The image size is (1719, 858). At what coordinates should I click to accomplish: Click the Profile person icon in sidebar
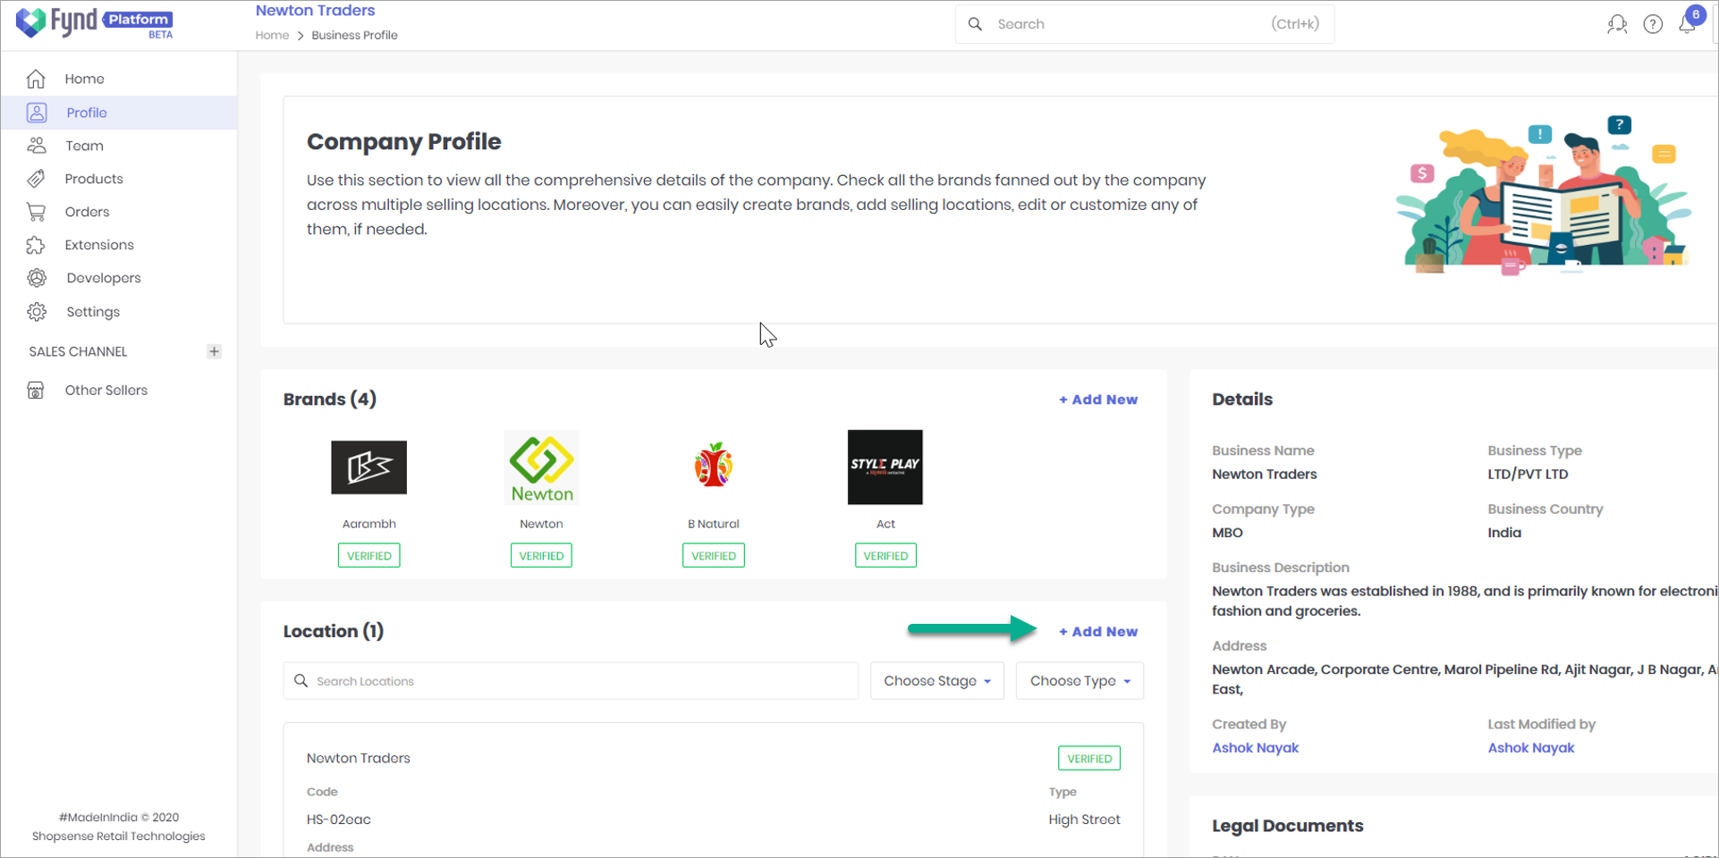(x=37, y=113)
